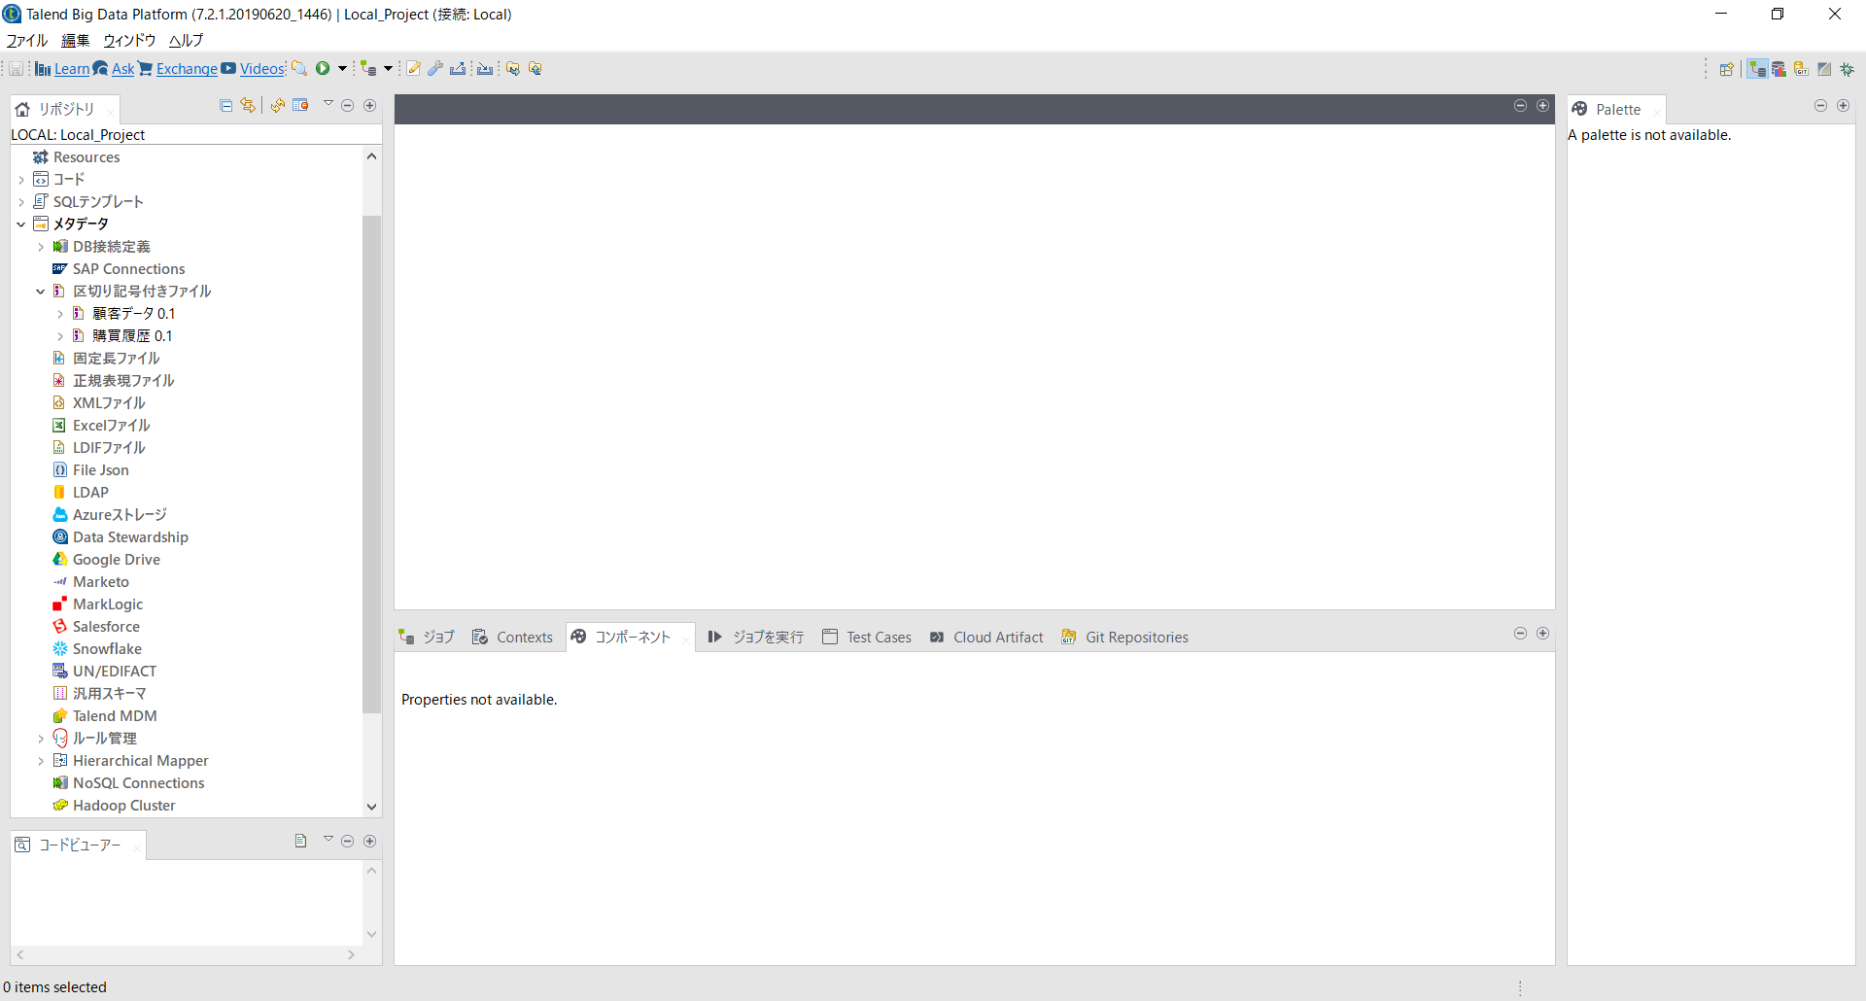This screenshot has width=1866, height=1001.
Task: Switch to the Test Cases tab
Action: 867,638
